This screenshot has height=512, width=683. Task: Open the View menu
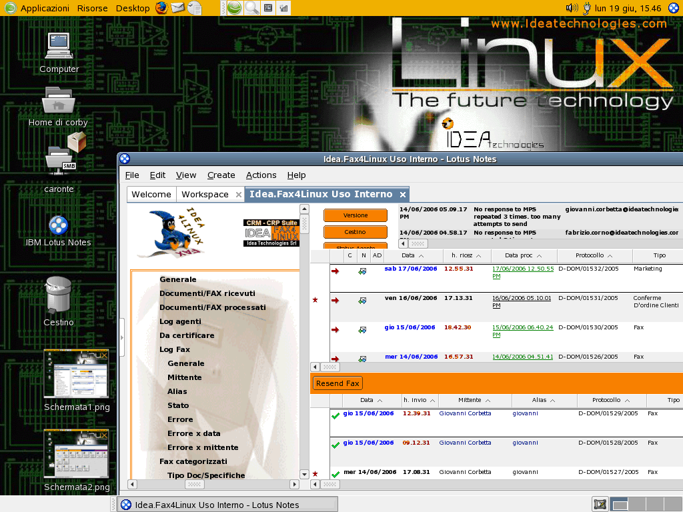coord(186,175)
